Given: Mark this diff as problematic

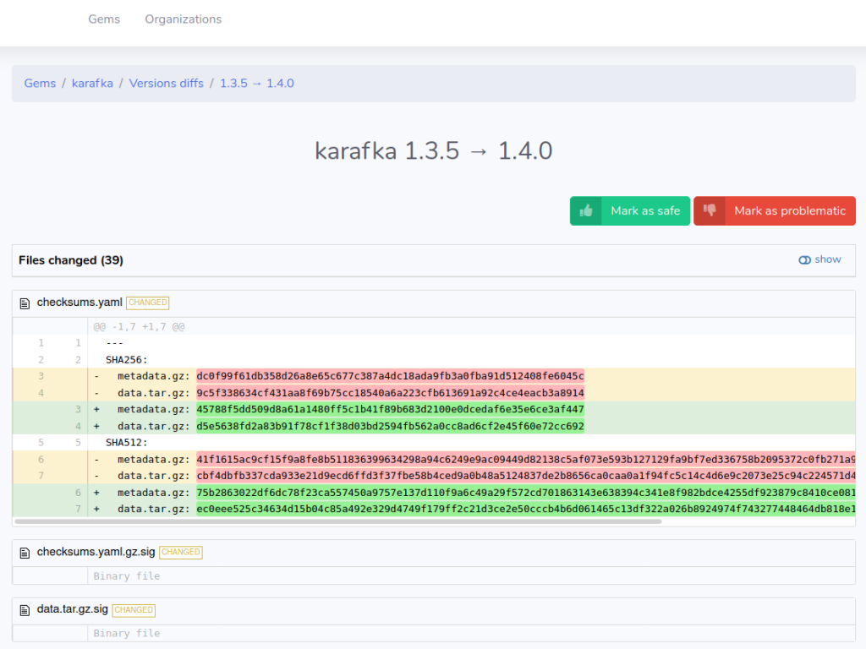Looking at the screenshot, I should (x=775, y=210).
